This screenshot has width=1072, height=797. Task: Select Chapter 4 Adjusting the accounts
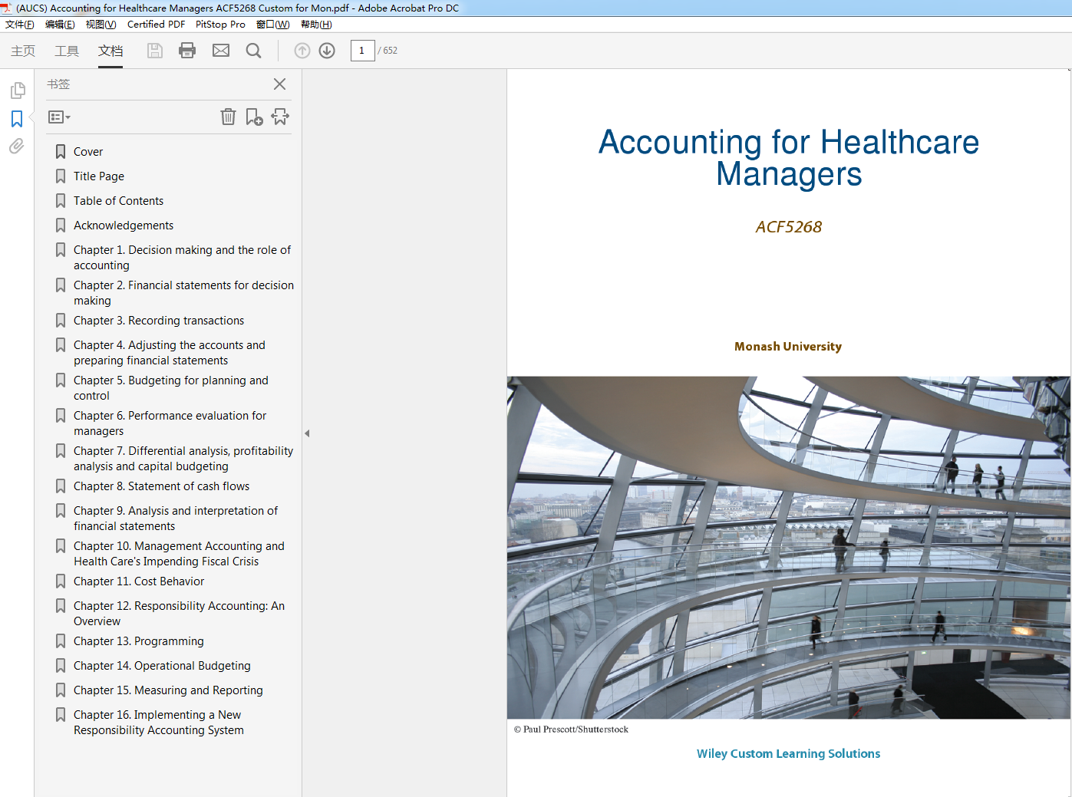click(x=170, y=353)
